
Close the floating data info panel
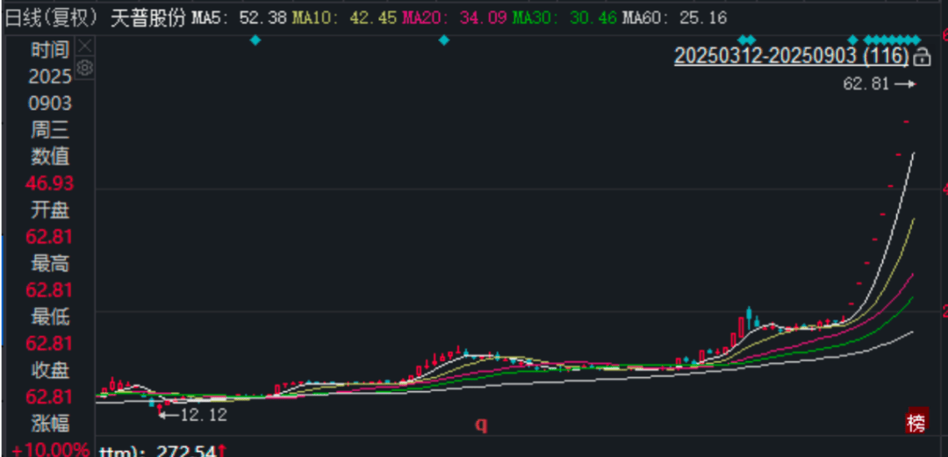point(85,46)
